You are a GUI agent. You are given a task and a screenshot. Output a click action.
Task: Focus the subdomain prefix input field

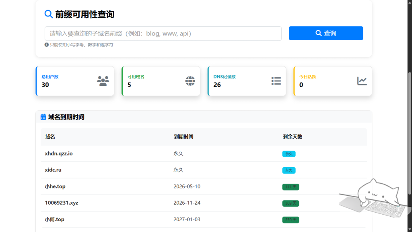click(163, 33)
